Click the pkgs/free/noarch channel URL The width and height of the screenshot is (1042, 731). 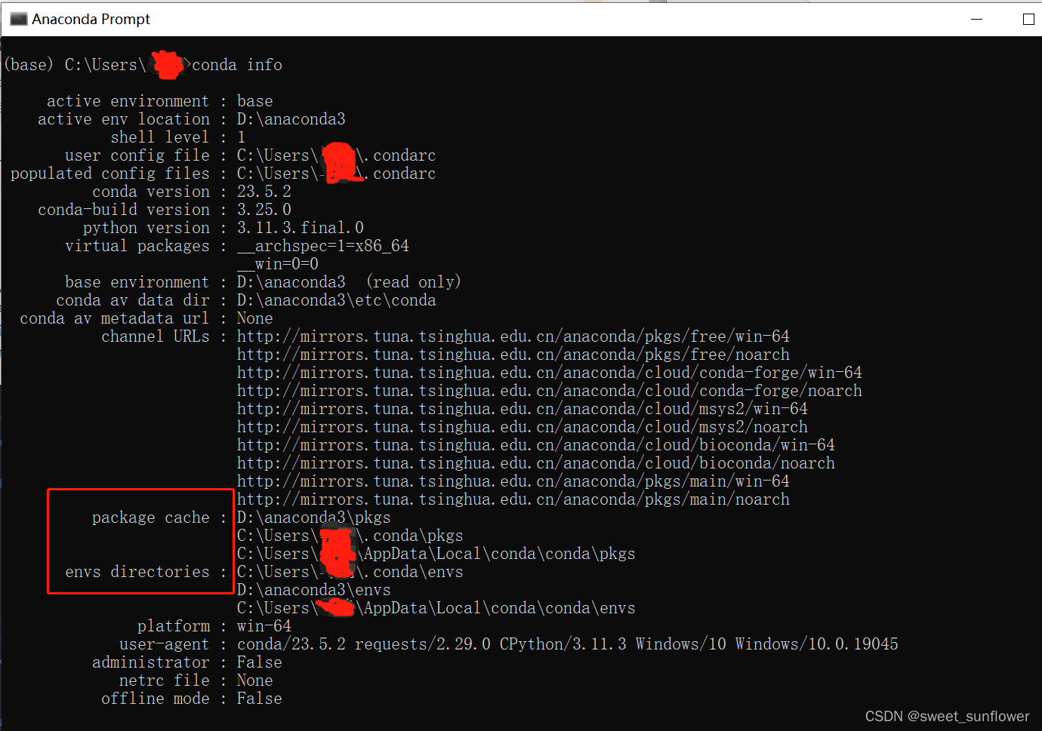pyautogui.click(x=513, y=355)
